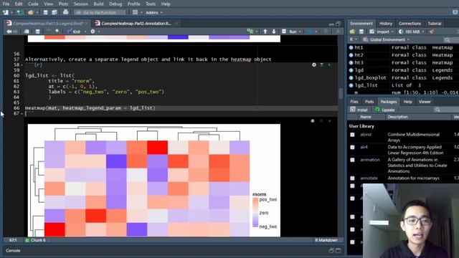Open chunk options gear on line 58
The width and height of the screenshot is (459, 258).
314,64
